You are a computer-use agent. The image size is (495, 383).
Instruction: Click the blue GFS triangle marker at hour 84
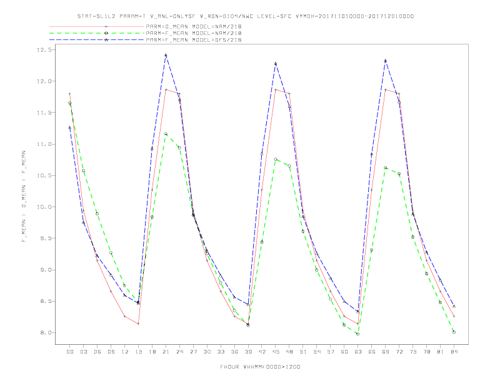point(454,306)
